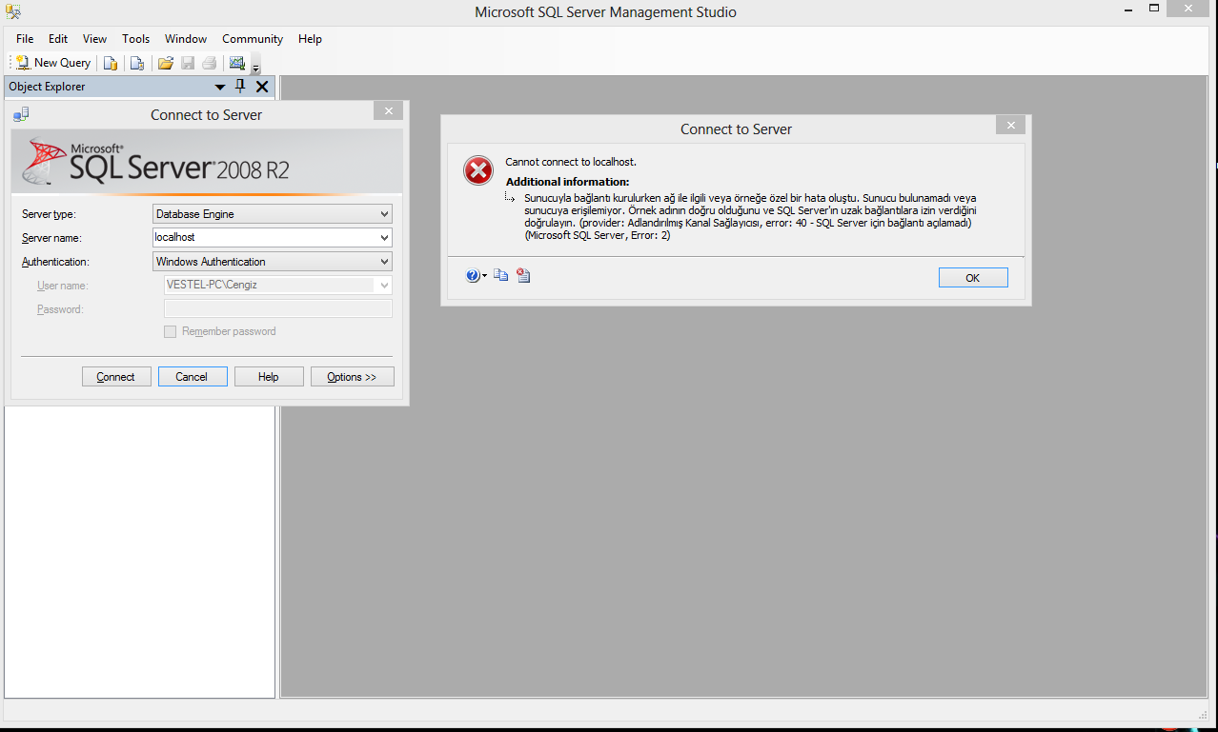This screenshot has width=1218, height=732.
Task: Toggle Object Explorer auto-hide pin
Action: coord(240,87)
